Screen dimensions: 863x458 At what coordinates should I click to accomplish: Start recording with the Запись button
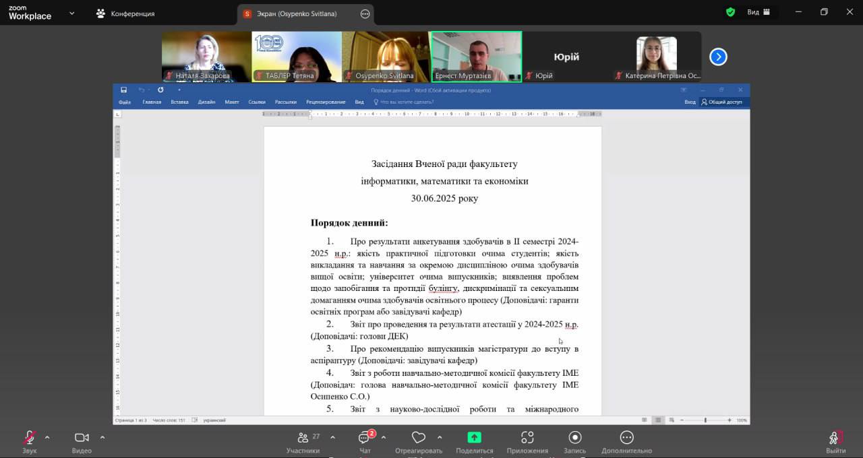(574, 438)
